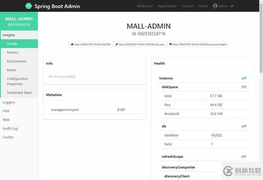Collapse the Insights sidebar section
Viewport: 263px width, 180px height.
click(19, 35)
